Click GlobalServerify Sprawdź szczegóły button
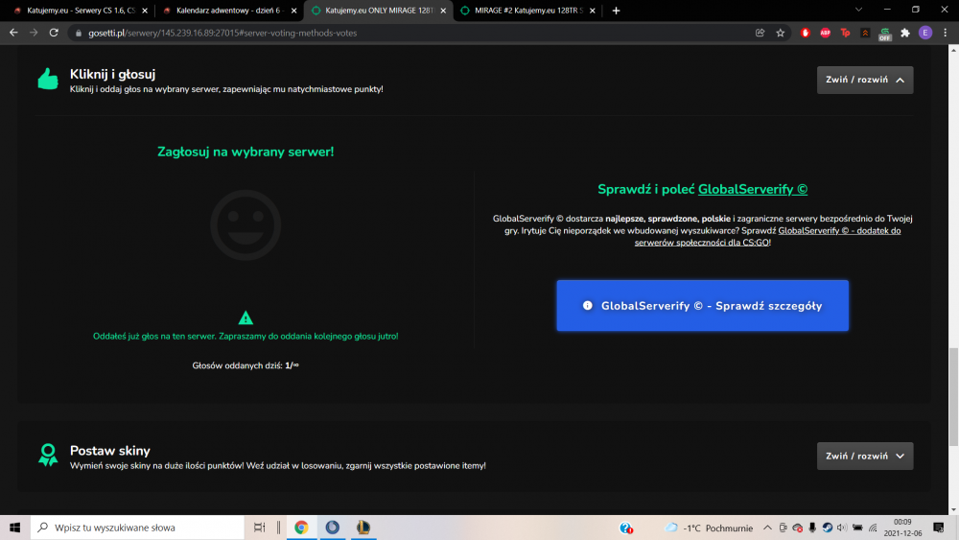The width and height of the screenshot is (959, 540). (x=702, y=306)
